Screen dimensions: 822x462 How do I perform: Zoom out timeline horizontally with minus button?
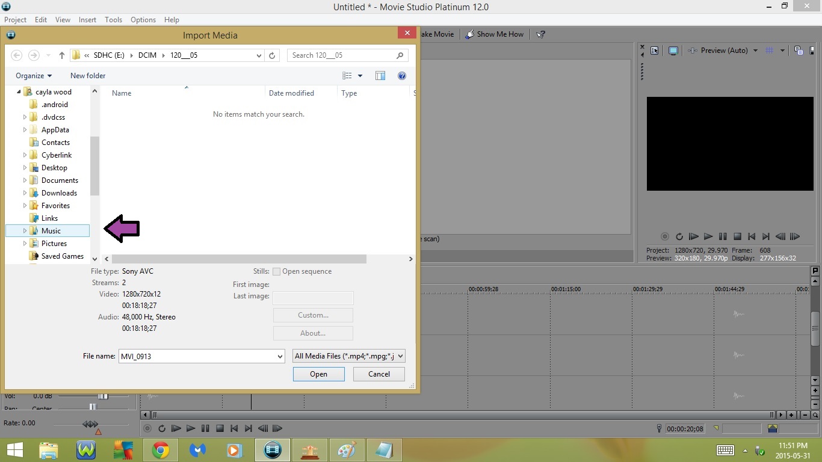(805, 415)
